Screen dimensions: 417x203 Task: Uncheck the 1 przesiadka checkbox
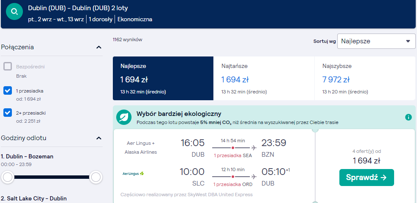8,90
